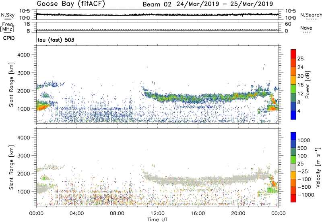Pick the red bottom segment of Velocity colorbar
322x222 pixels.
click(293, 198)
